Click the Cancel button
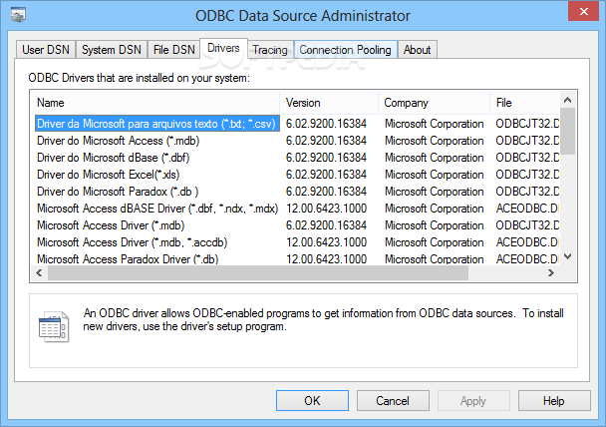 click(393, 401)
